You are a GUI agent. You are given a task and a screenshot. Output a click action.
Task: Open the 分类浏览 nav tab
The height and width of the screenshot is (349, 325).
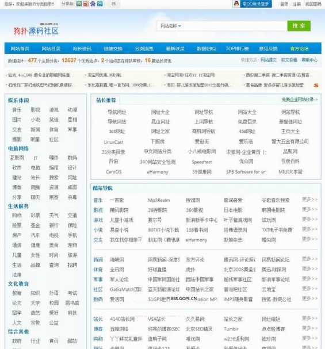[144, 48]
